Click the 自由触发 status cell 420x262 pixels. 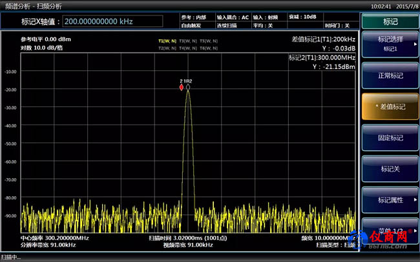pyautogui.click(x=191, y=25)
